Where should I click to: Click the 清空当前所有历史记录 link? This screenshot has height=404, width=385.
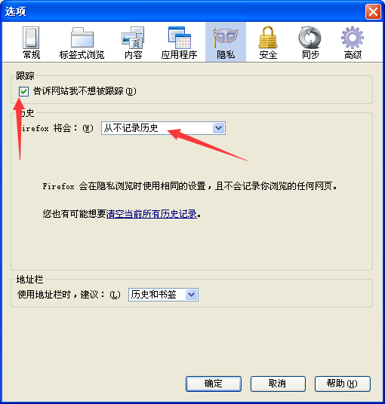click(152, 214)
